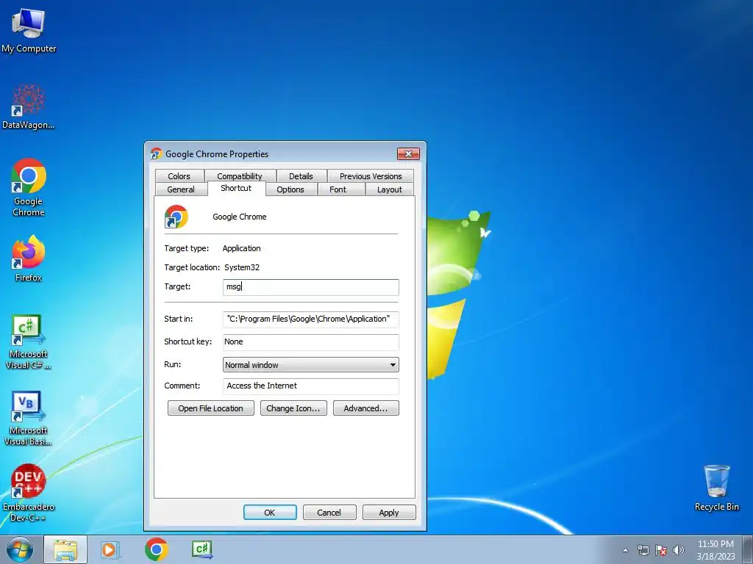This screenshot has width=753, height=564.
Task: Open the Layout tab
Action: click(x=390, y=189)
